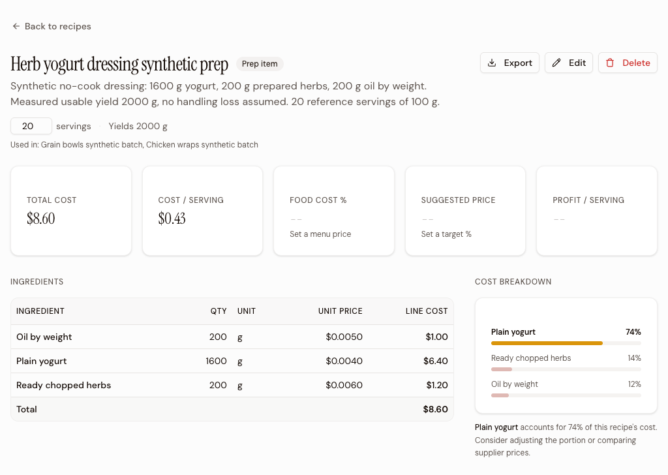This screenshot has width=668, height=475.
Task: Click the LINE COST column header
Action: pyautogui.click(x=427, y=311)
